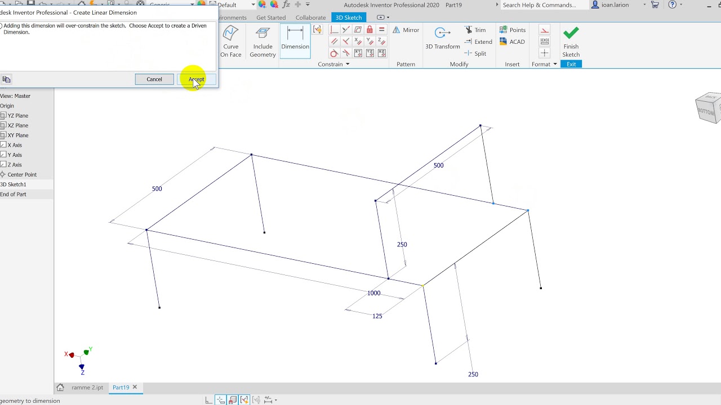Open the ioan.larion account dropdown
This screenshot has width=721, height=405.
coord(644,5)
